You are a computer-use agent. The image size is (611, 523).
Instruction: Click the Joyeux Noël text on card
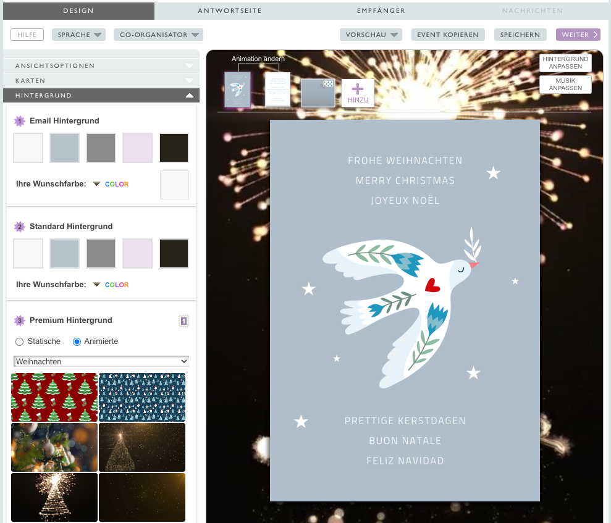click(405, 201)
